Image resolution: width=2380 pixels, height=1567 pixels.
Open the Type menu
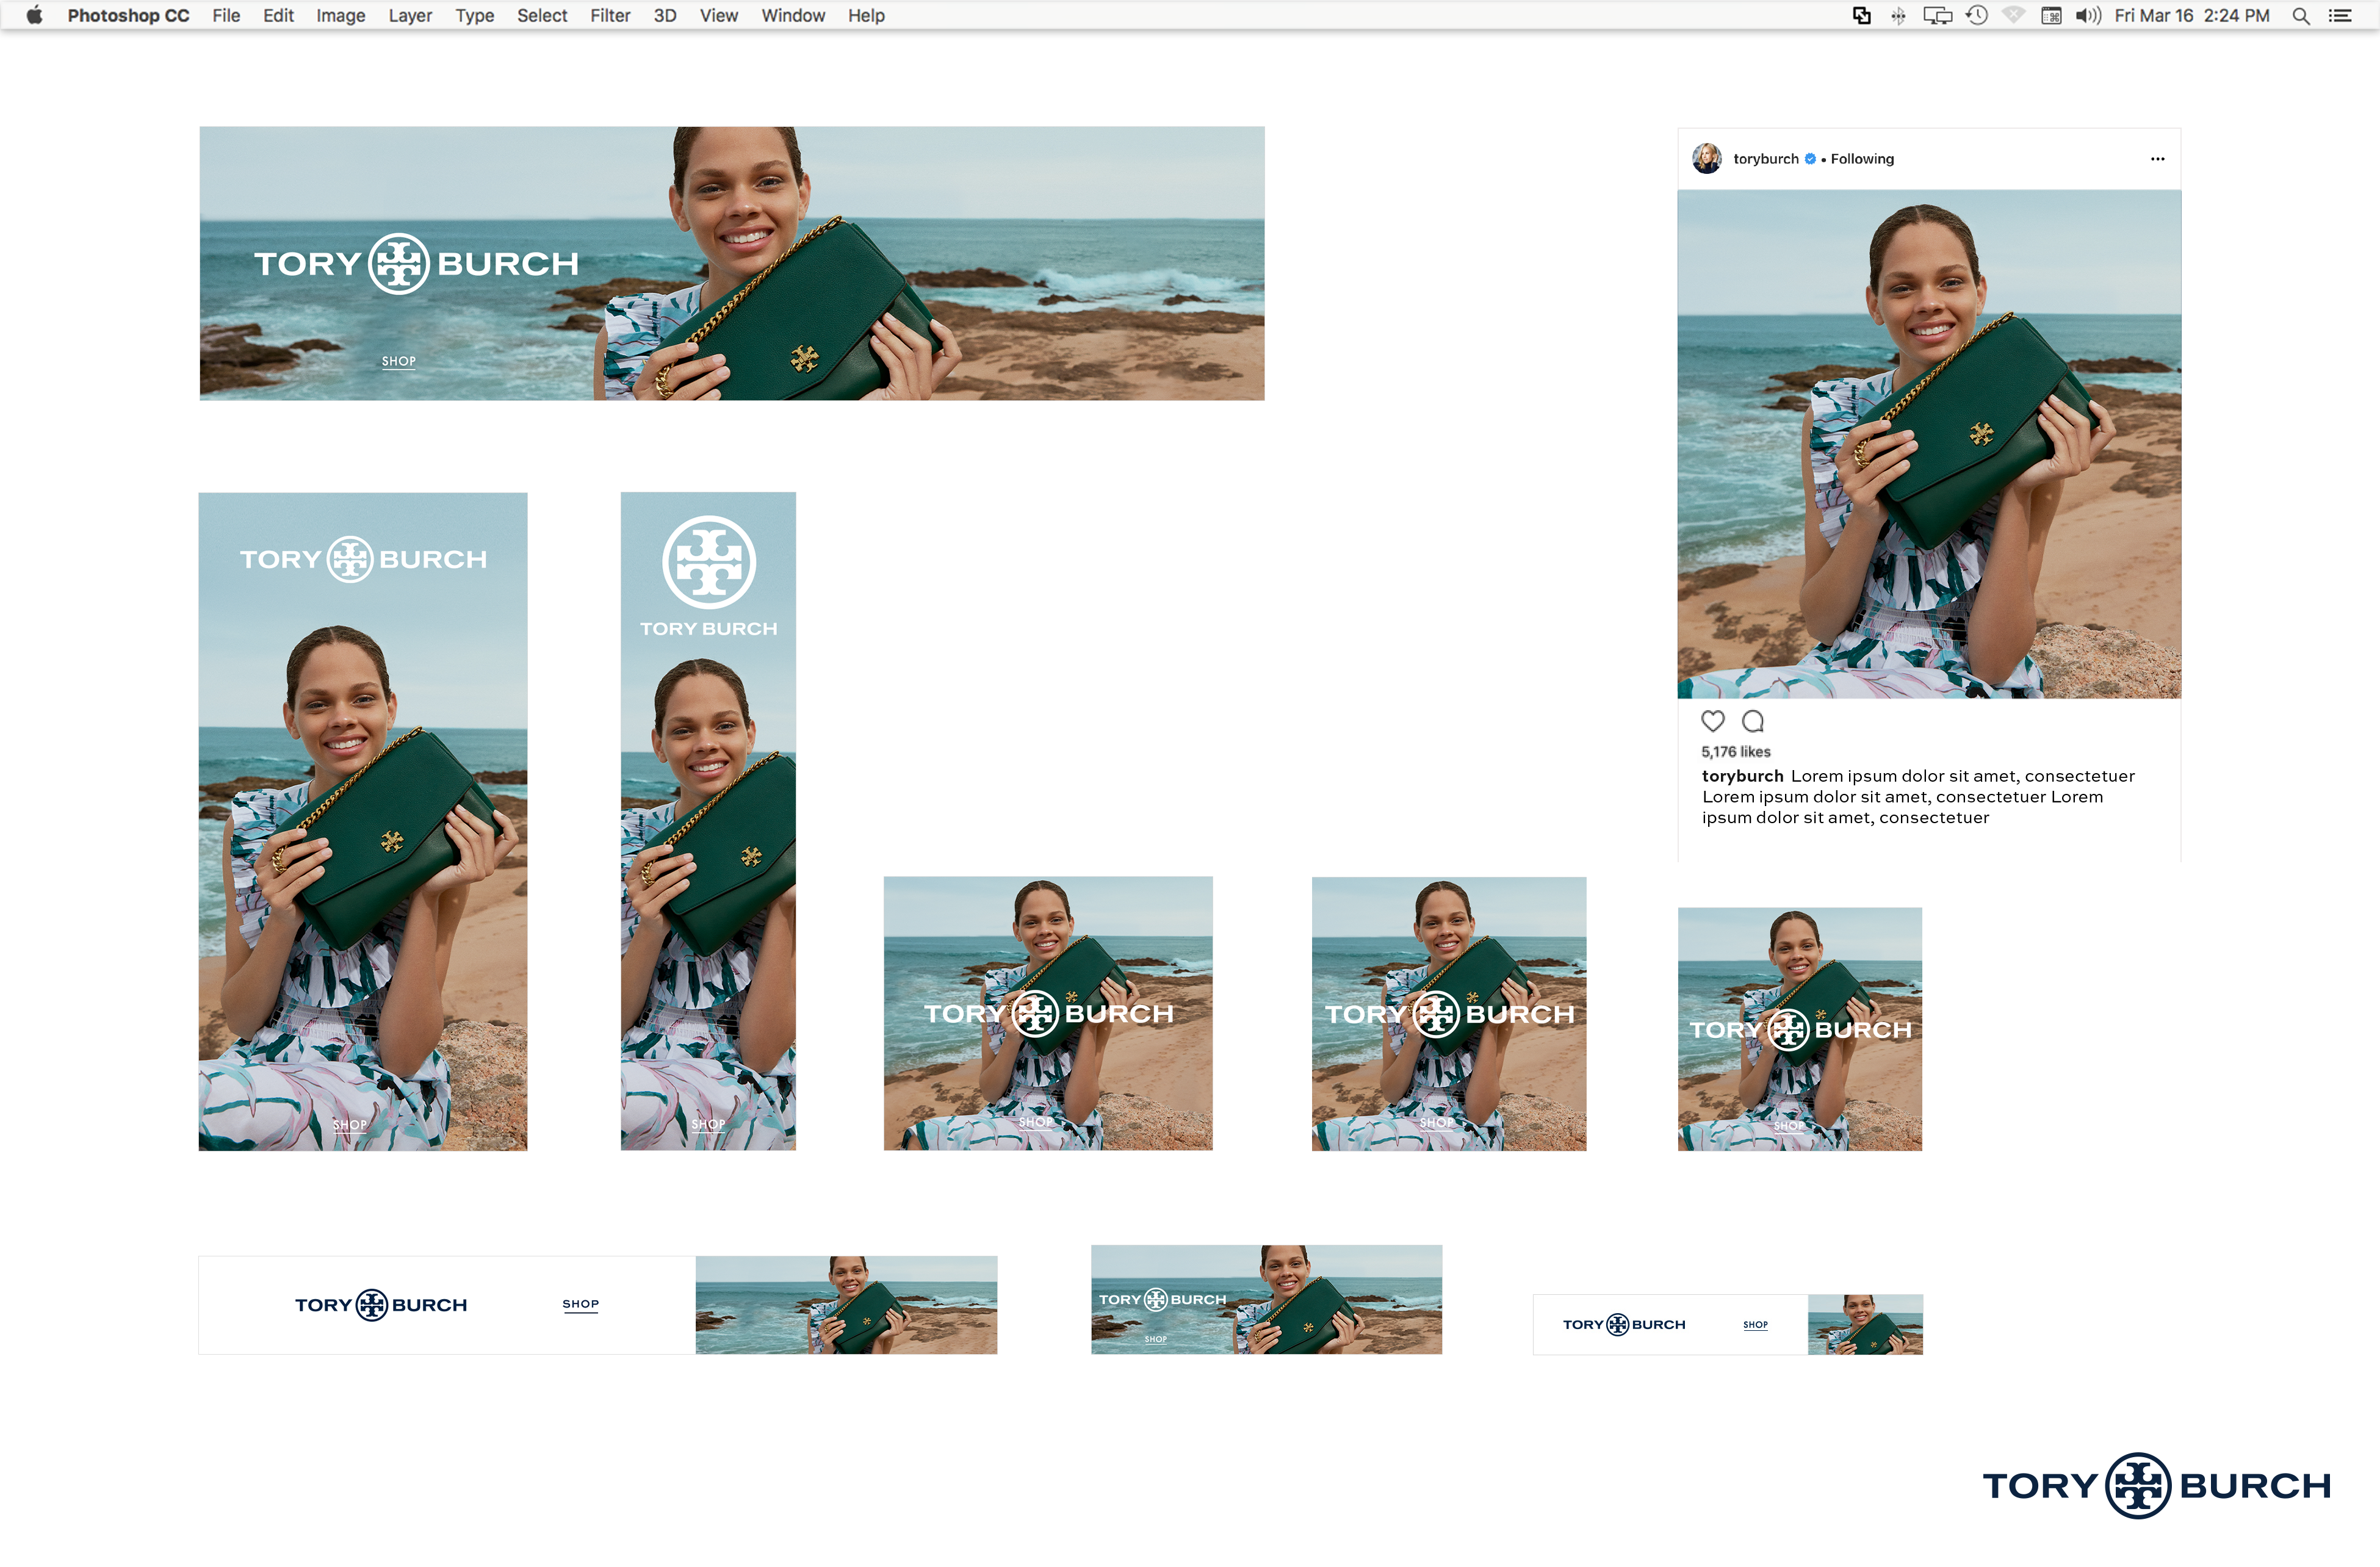(475, 15)
